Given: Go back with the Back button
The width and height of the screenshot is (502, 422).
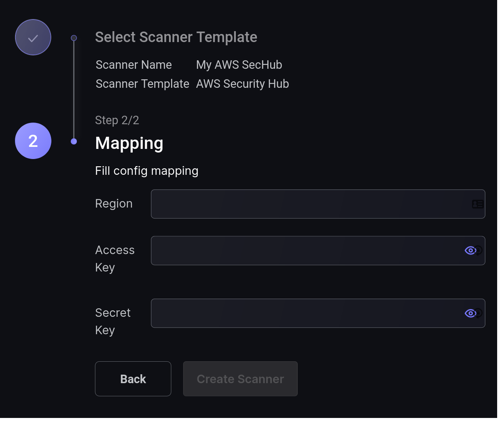Looking at the screenshot, I should coord(133,379).
